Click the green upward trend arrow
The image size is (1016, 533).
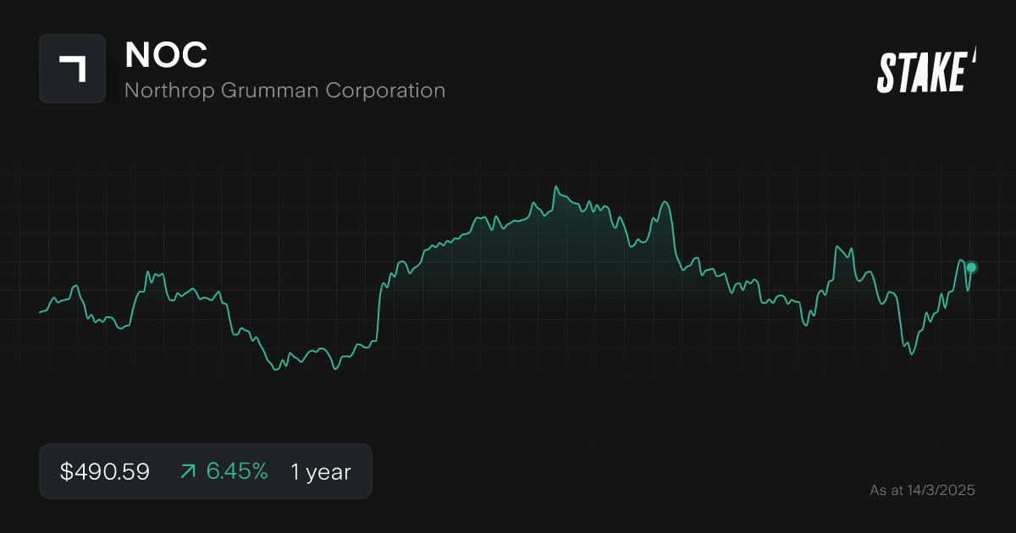(186, 471)
